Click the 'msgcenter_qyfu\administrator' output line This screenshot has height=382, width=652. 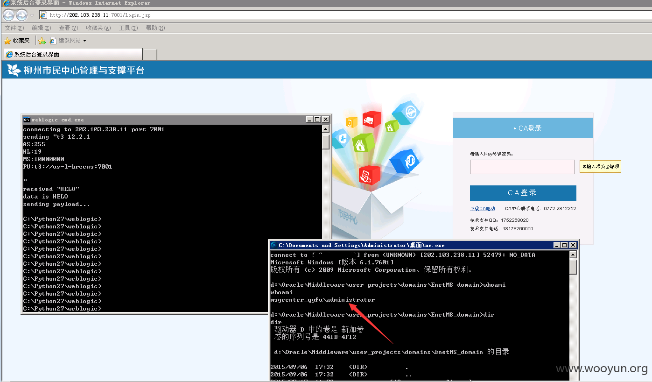point(322,300)
